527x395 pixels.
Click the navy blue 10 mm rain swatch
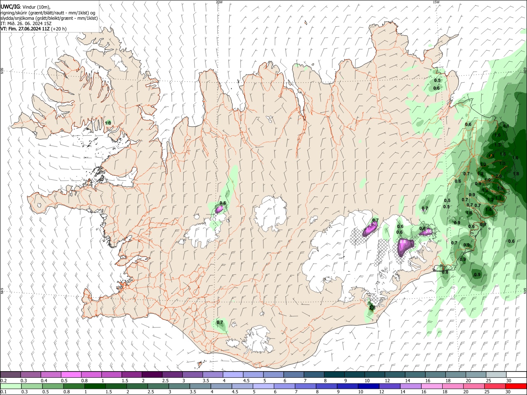(368, 386)
